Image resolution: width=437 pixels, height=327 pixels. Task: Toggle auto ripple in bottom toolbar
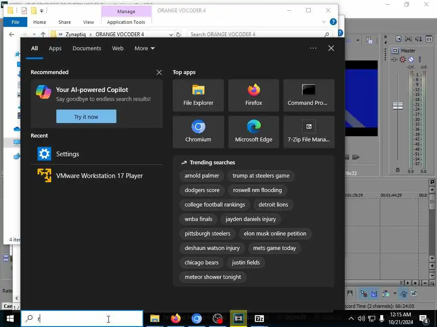386,293
